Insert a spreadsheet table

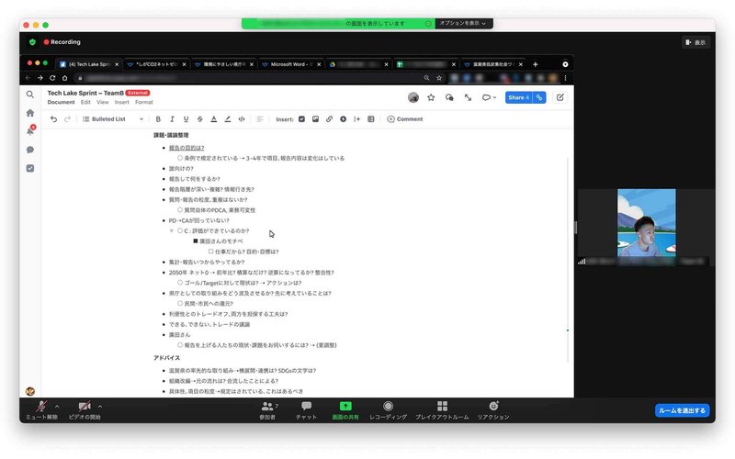click(x=371, y=119)
